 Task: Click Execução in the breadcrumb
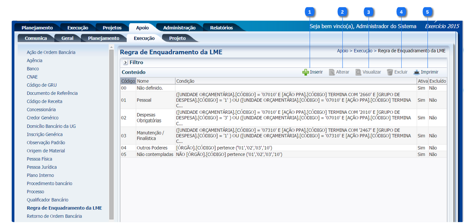pos(363,51)
